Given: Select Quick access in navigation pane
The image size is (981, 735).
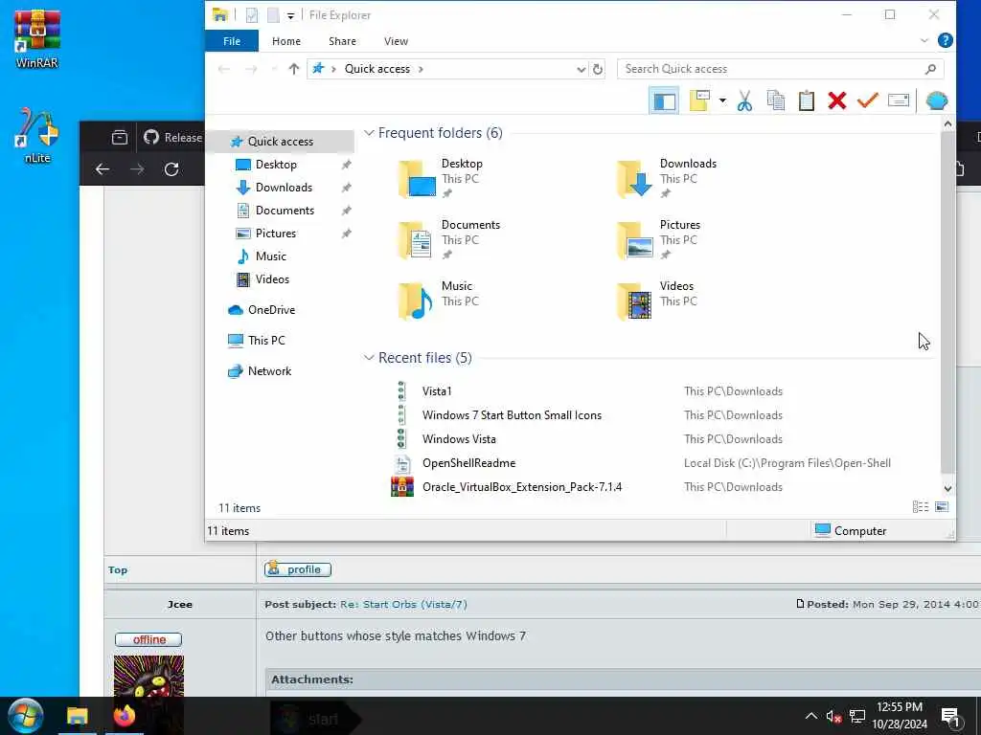Looking at the screenshot, I should (x=281, y=142).
